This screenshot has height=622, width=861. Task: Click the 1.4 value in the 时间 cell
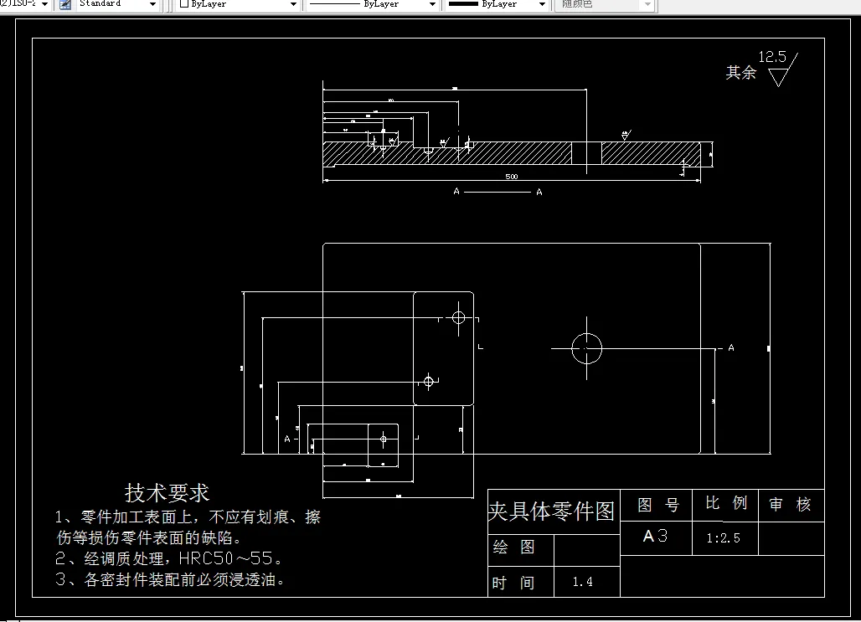point(585,582)
